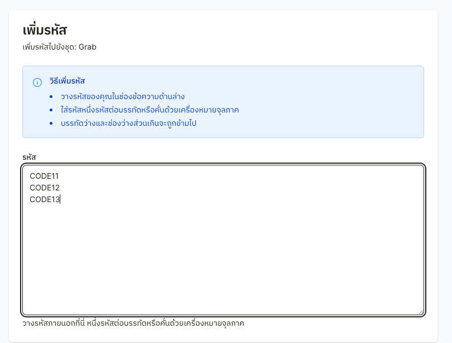Click the heading เพิ่มรหัส
Screen dimensions: 452x343
(x=45, y=30)
